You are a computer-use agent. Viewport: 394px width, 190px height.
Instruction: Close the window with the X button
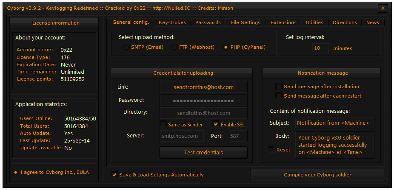(383, 8)
